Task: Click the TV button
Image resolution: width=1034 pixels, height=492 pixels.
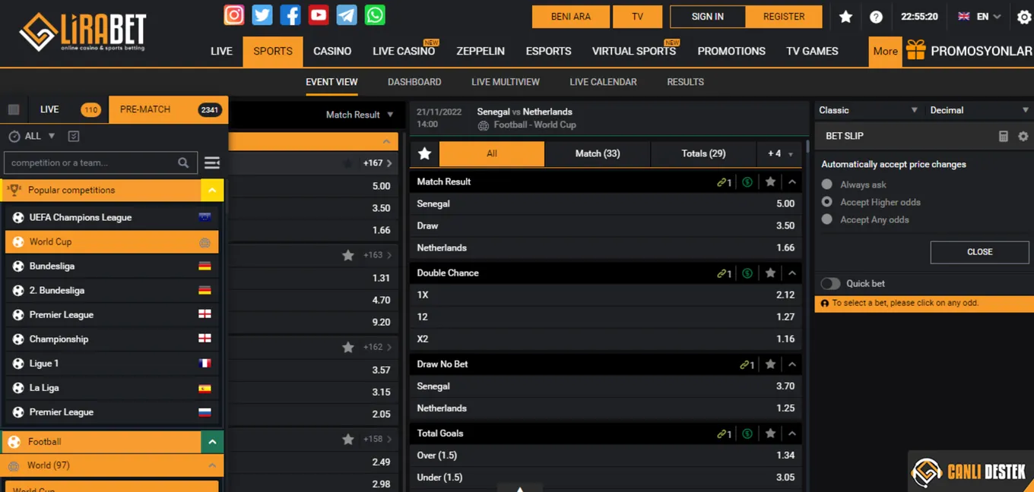Action: pos(637,17)
